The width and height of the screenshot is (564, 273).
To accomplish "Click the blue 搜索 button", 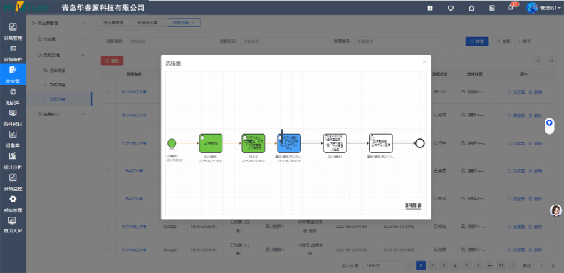I will click(x=476, y=41).
